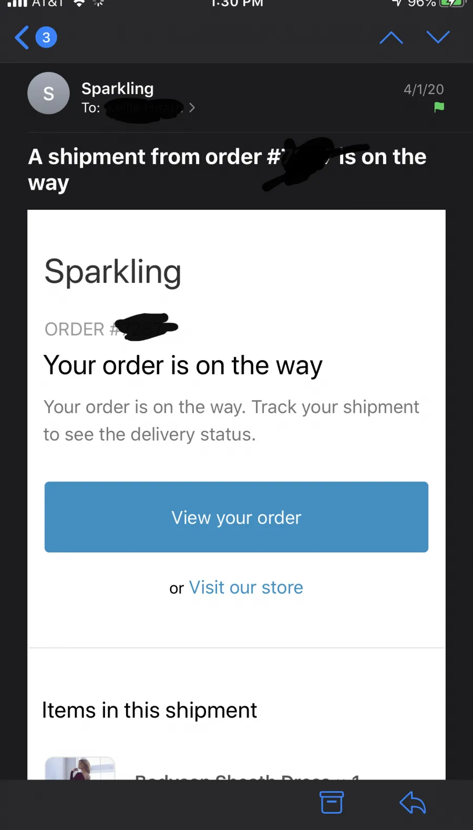The height and width of the screenshot is (830, 473).
Task: Tap the battery indicator in status bar
Action: 452,3
